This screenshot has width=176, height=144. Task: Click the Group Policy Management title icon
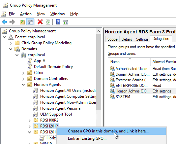[x=6, y=5]
